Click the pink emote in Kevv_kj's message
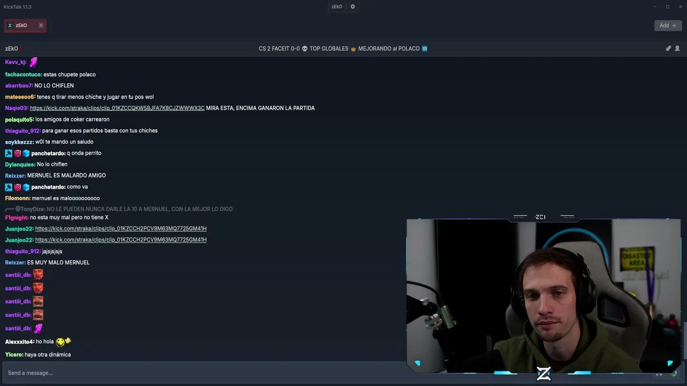 pos(33,62)
